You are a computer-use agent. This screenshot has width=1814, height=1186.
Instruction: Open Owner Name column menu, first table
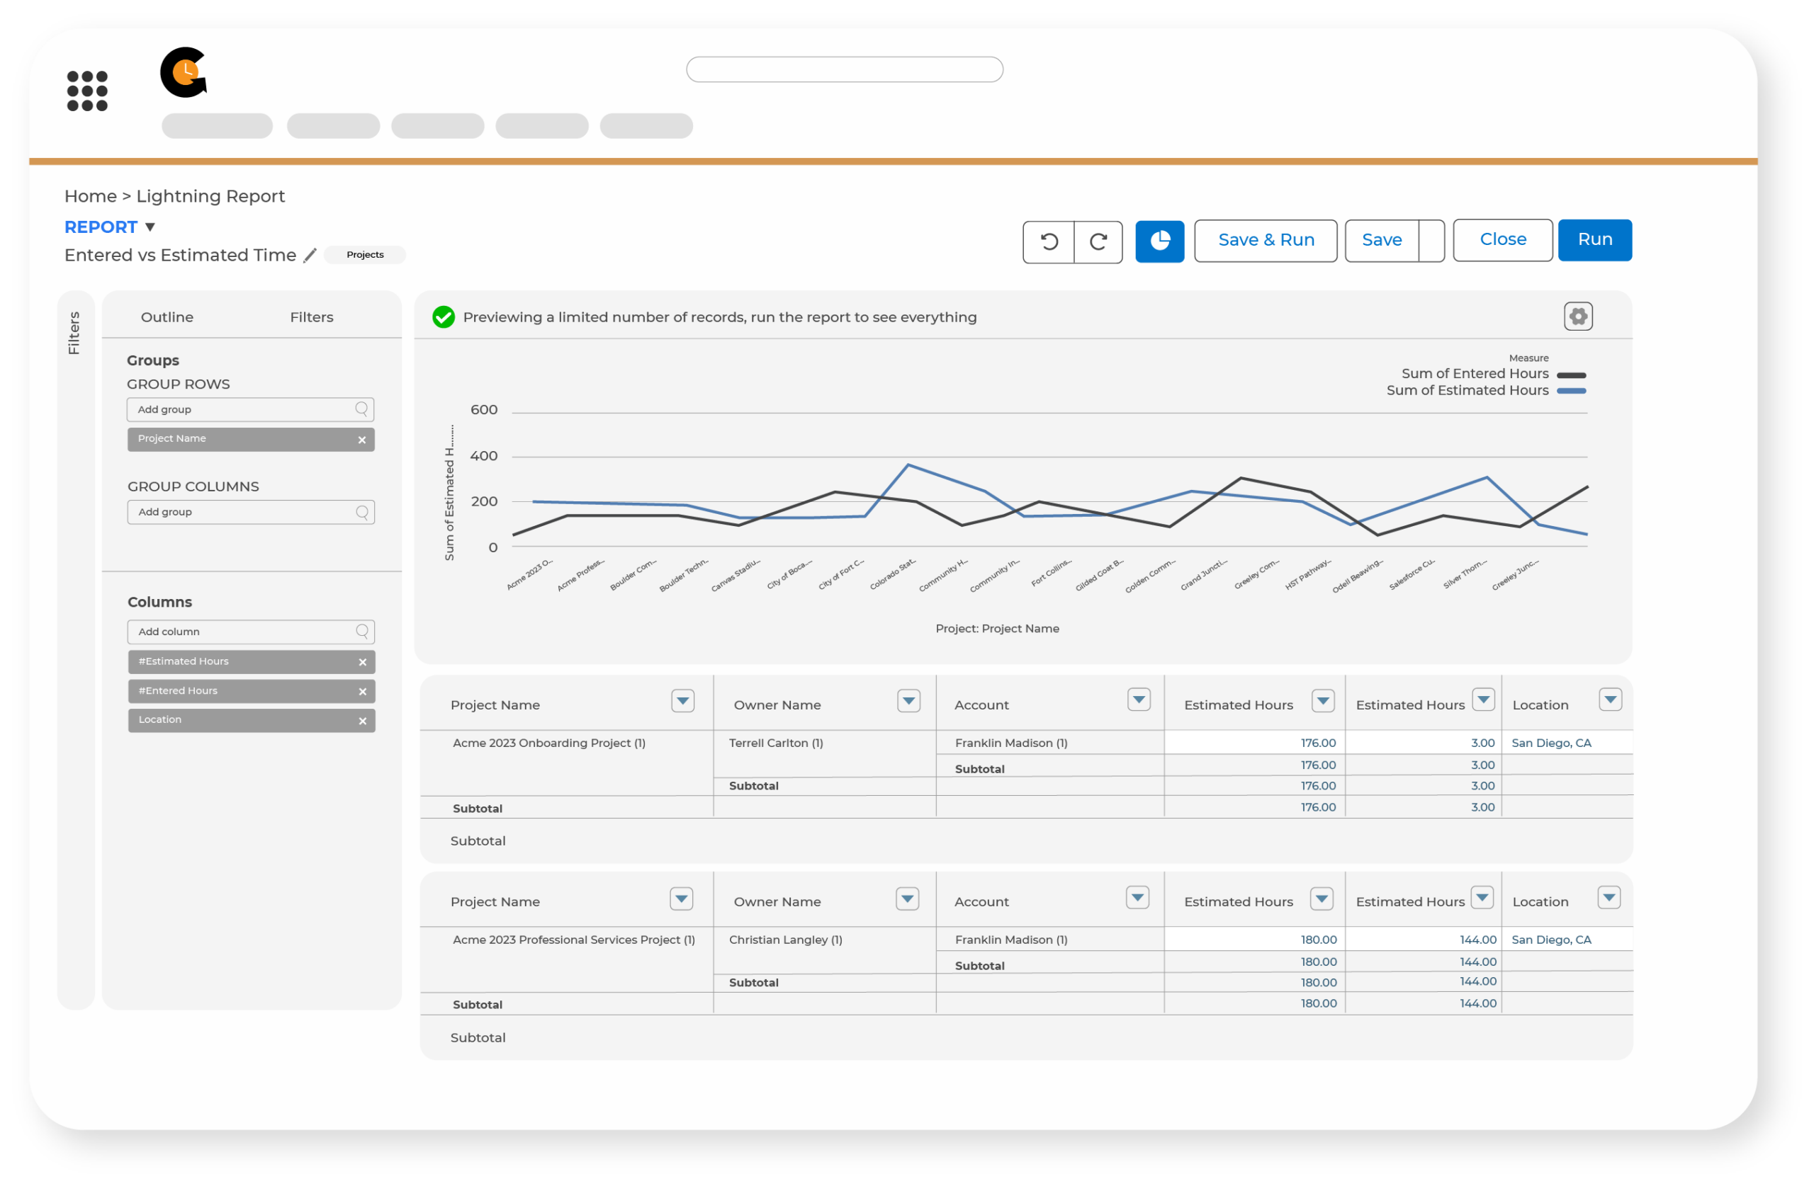click(908, 701)
